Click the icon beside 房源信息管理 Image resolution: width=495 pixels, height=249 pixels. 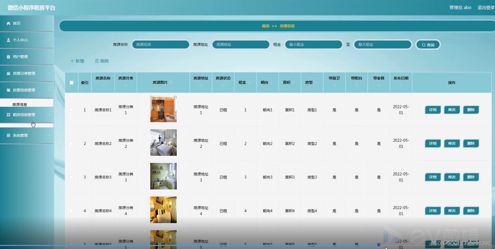click(9, 90)
